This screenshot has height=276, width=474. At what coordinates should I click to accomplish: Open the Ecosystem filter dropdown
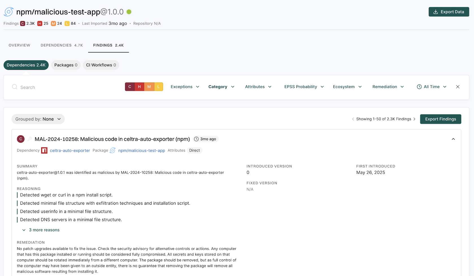coord(347,87)
